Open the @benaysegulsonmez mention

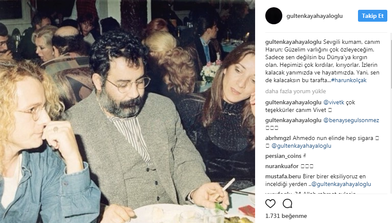[x=351, y=120]
